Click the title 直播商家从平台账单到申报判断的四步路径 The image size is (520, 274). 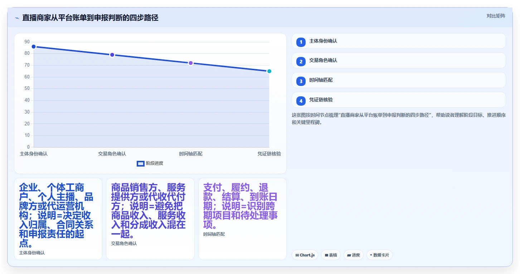90,18
